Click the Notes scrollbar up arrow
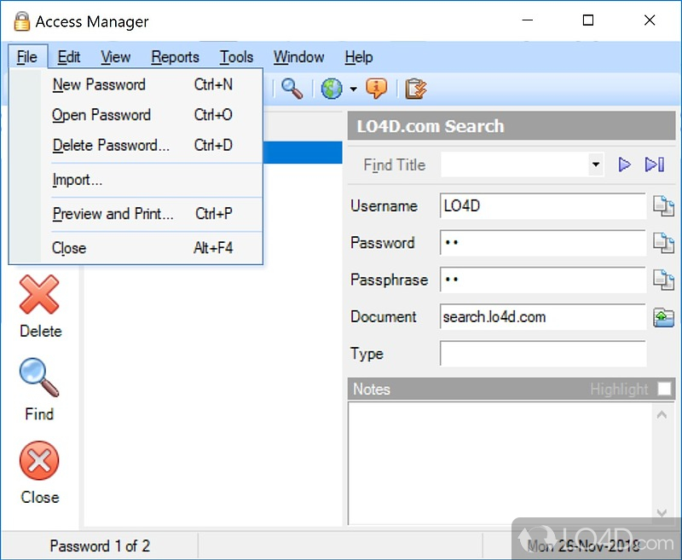The height and width of the screenshot is (560, 682). 662,415
